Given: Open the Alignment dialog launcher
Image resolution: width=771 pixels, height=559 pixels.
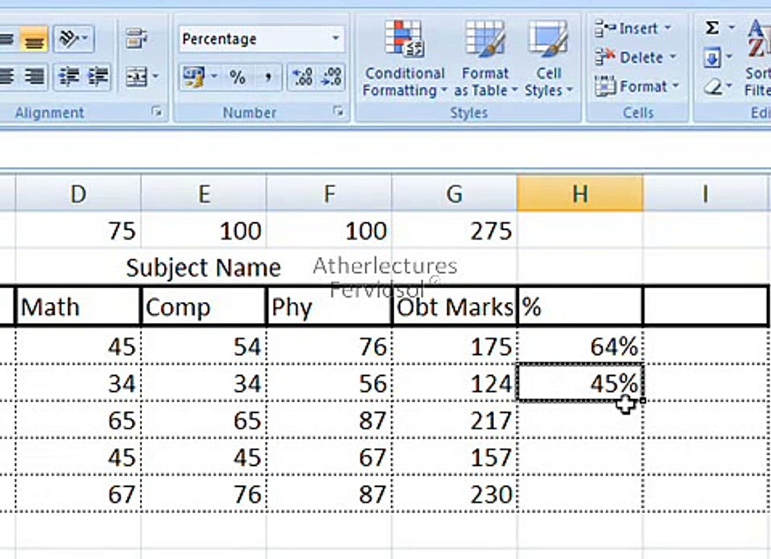Looking at the screenshot, I should pos(157,112).
